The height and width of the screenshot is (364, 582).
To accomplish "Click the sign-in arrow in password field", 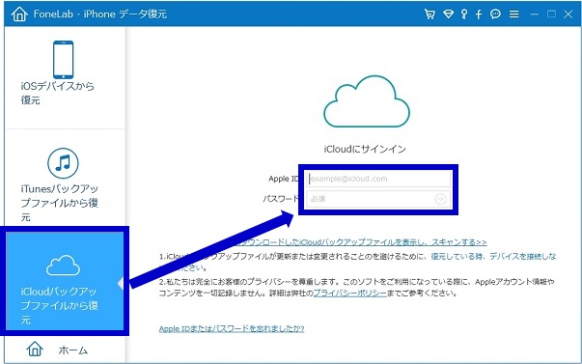I will coord(440,199).
